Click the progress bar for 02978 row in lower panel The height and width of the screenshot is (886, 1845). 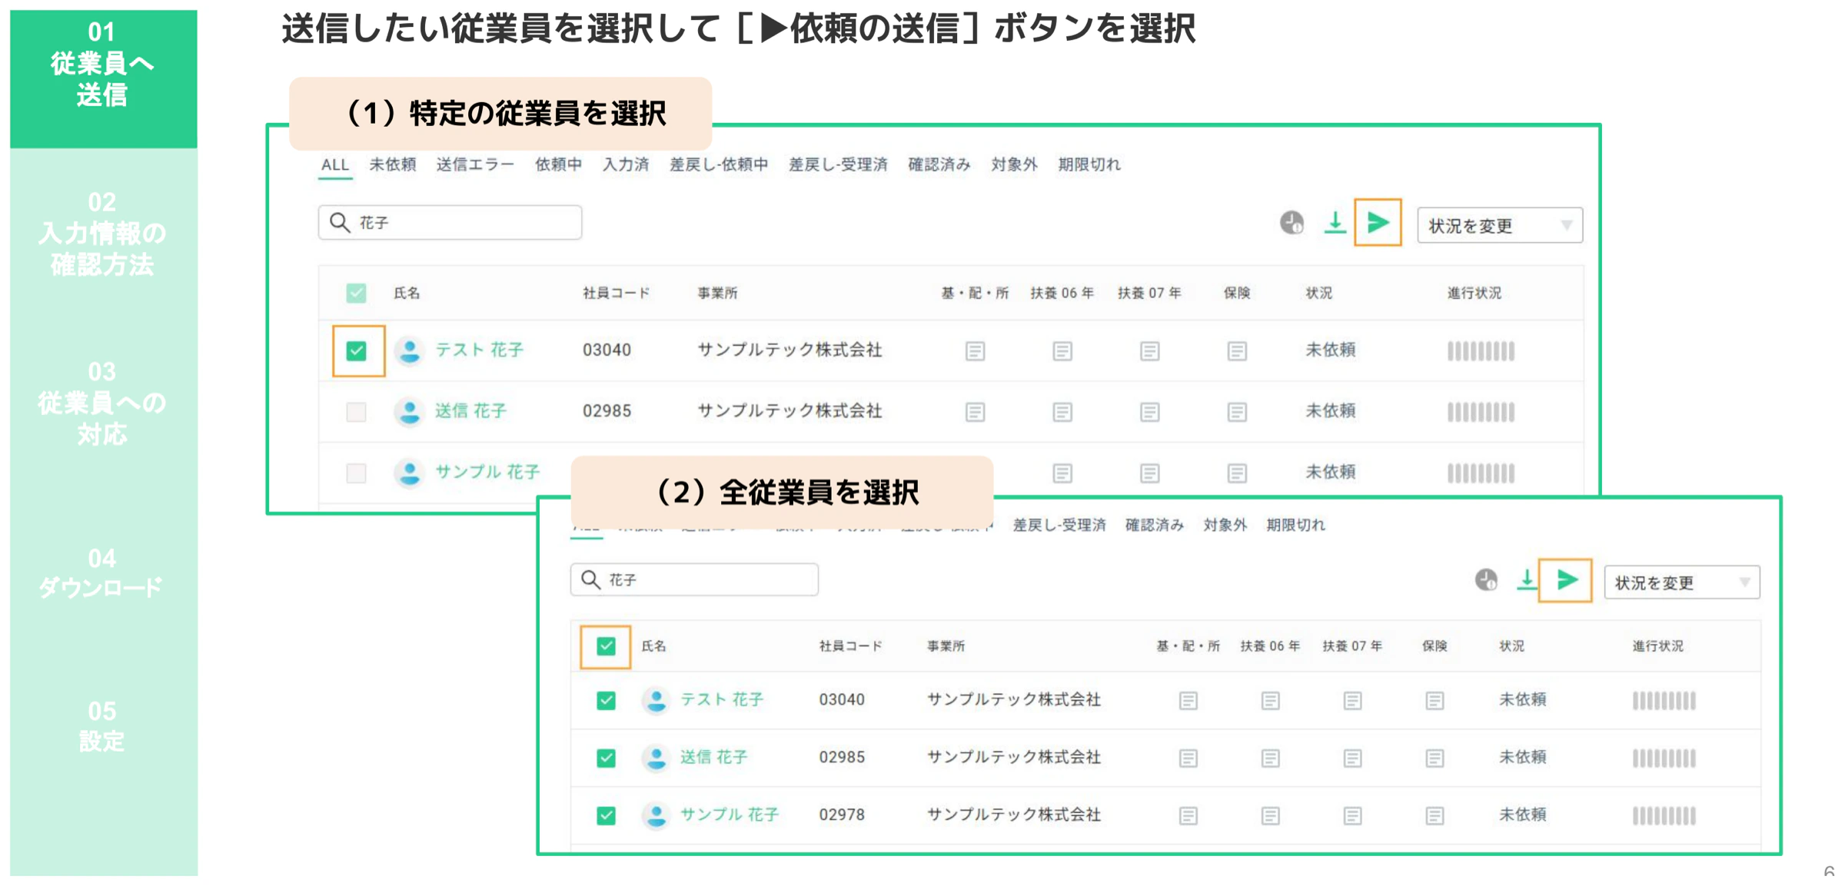[x=1664, y=815]
